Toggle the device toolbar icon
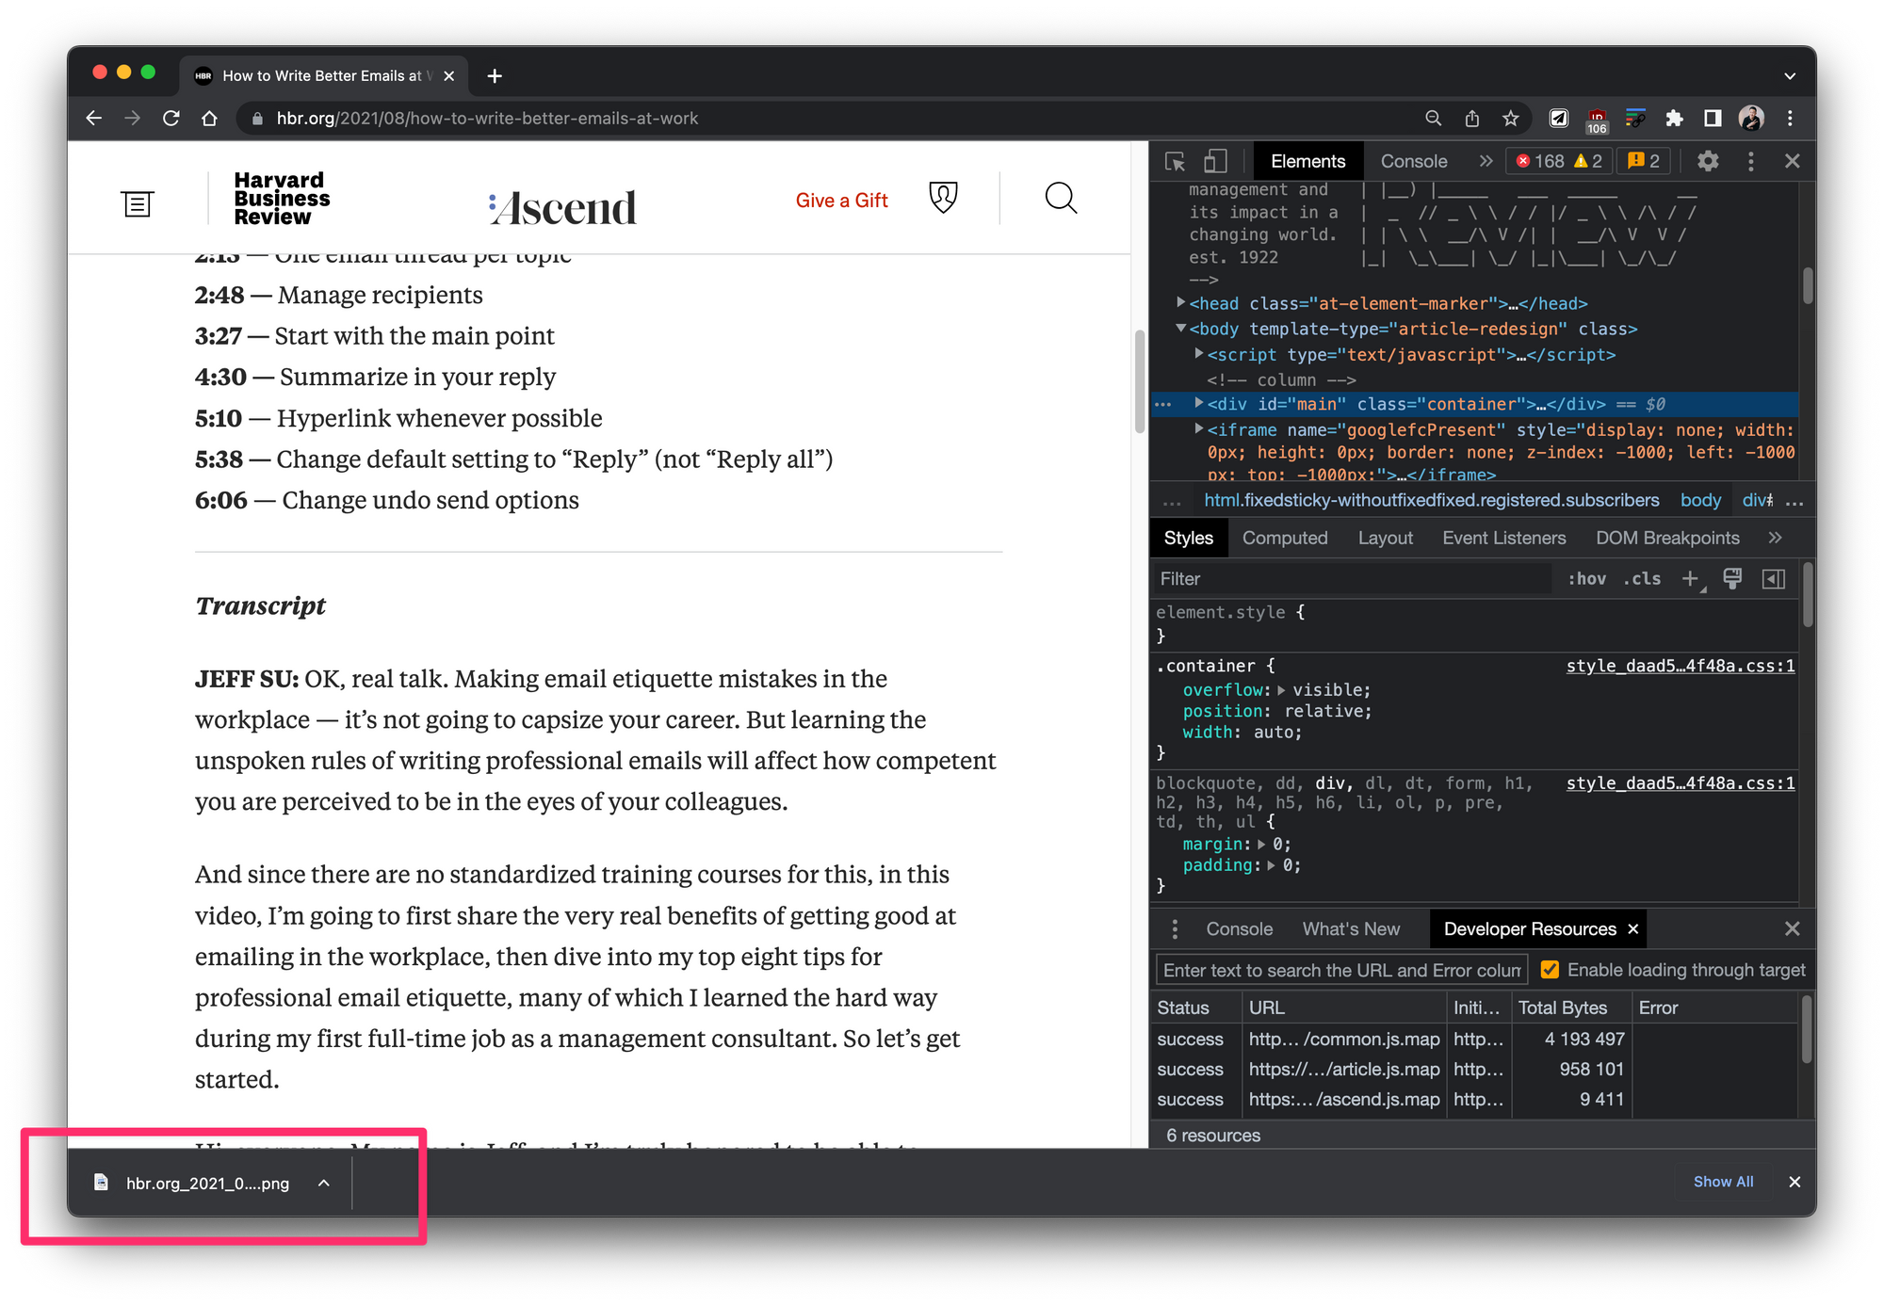 point(1215,162)
